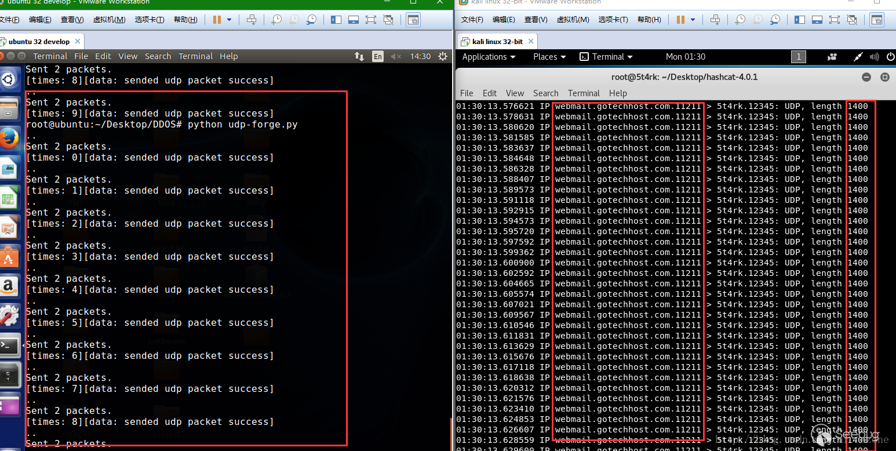Close the ubuntu 32 develop tab

(78, 42)
